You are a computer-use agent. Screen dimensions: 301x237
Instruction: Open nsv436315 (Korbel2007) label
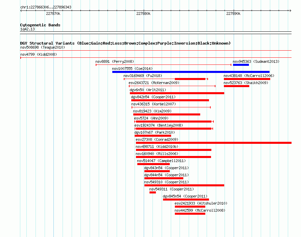[x=154, y=104]
